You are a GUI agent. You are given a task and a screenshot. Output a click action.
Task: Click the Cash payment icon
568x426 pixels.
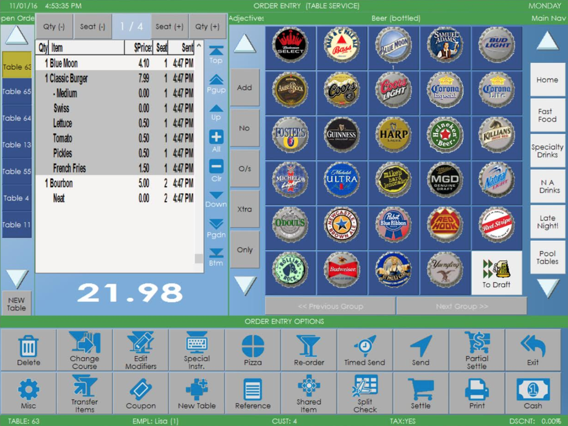[x=532, y=393]
